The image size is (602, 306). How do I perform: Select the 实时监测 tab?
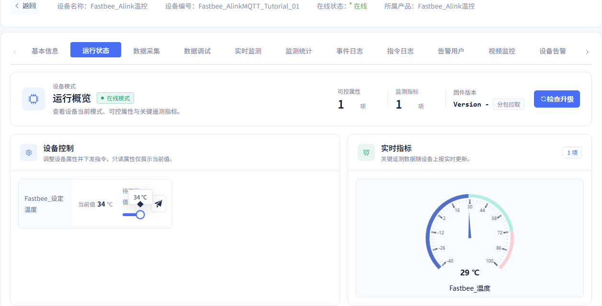[x=248, y=51]
